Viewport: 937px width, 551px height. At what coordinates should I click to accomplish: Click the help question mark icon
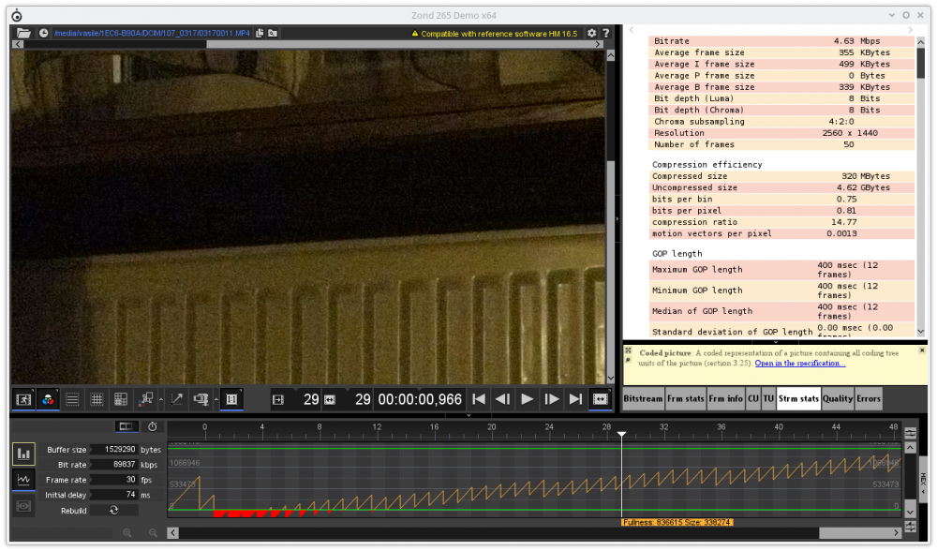(x=607, y=33)
